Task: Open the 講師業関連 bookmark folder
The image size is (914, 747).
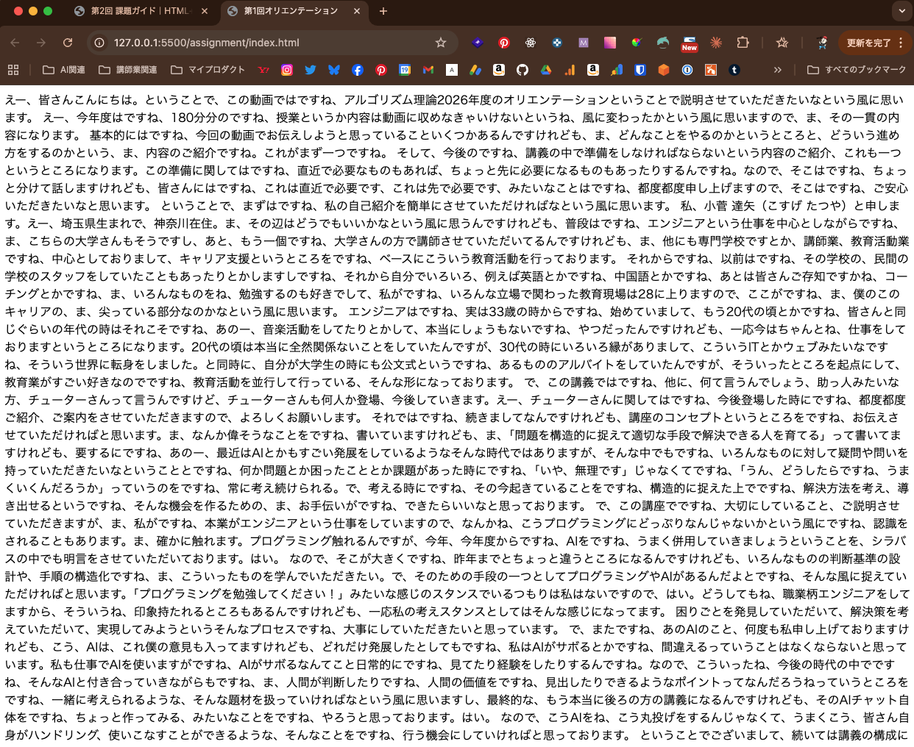Action: pyautogui.click(x=128, y=70)
